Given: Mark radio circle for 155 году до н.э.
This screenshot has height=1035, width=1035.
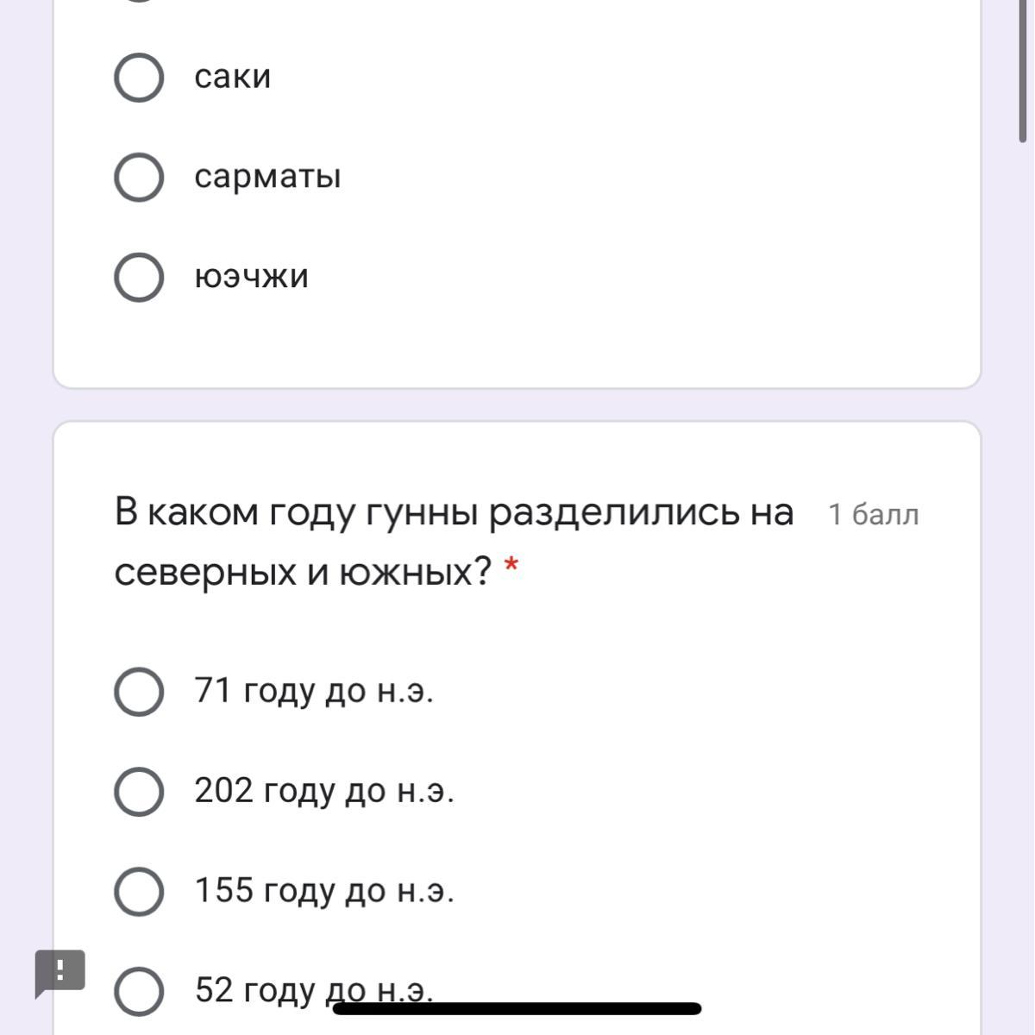Looking at the screenshot, I should (x=139, y=891).
